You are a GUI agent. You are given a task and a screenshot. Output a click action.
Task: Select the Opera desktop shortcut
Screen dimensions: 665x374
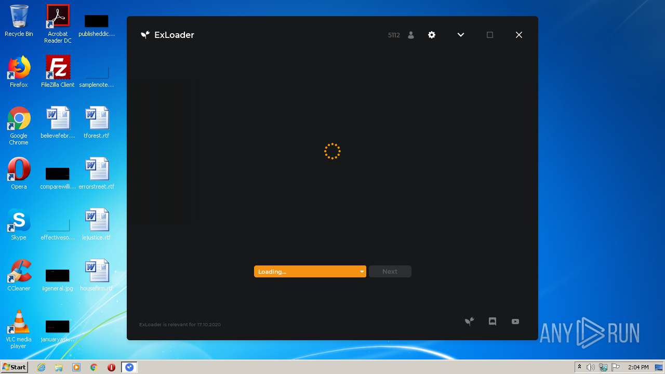point(19,173)
